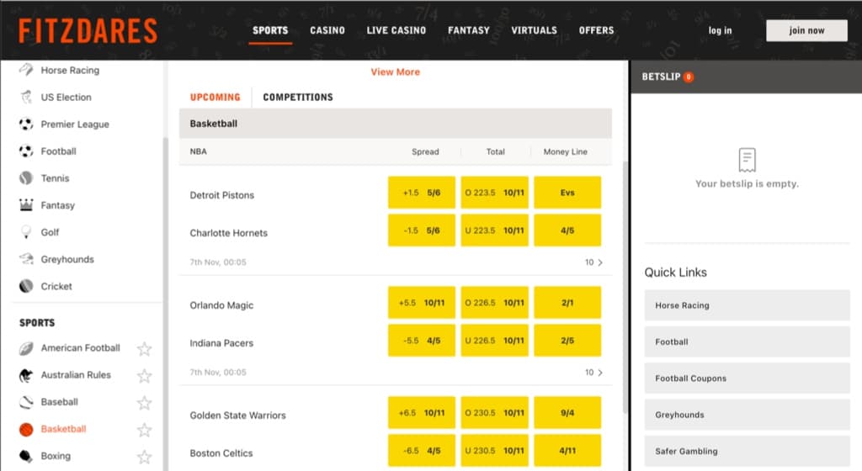Click the Horse Racing sidebar icon

(26, 70)
